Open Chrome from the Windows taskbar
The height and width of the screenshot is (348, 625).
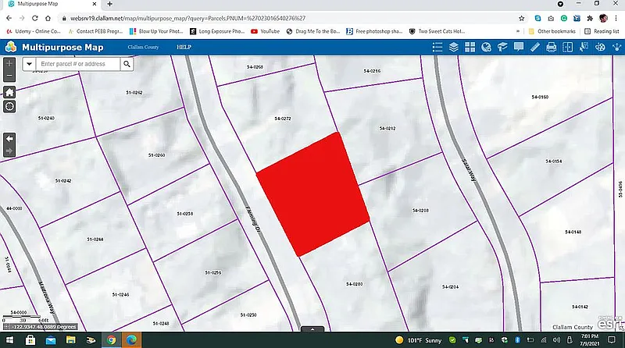tap(111, 340)
